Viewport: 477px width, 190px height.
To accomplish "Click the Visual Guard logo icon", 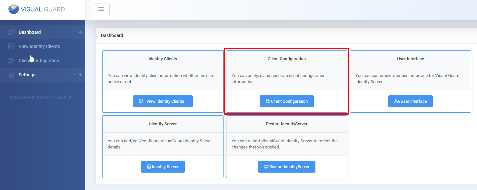I will click(13, 9).
